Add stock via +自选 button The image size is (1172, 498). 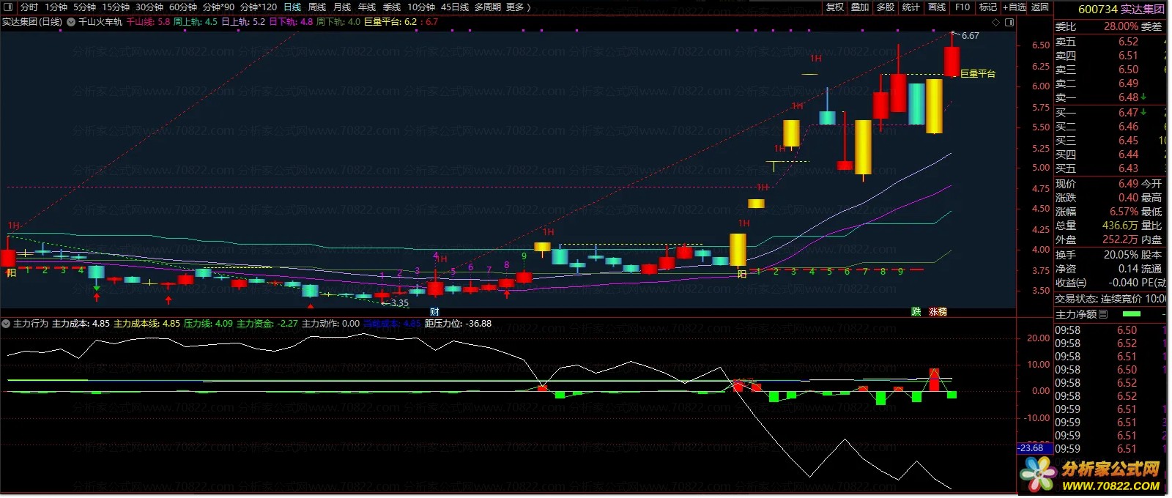[x=1015, y=7]
